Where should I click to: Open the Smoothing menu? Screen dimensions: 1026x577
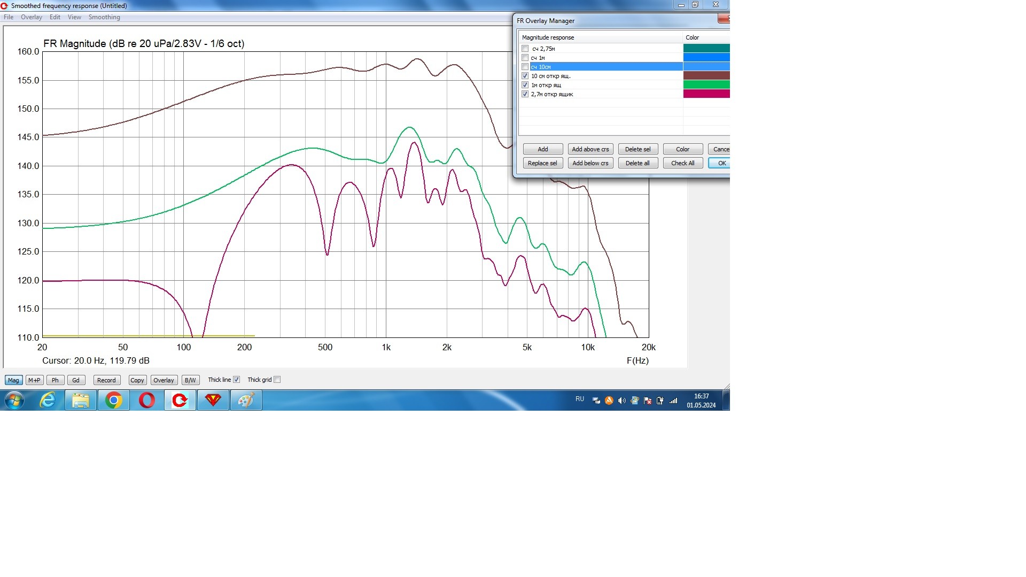coord(104,17)
